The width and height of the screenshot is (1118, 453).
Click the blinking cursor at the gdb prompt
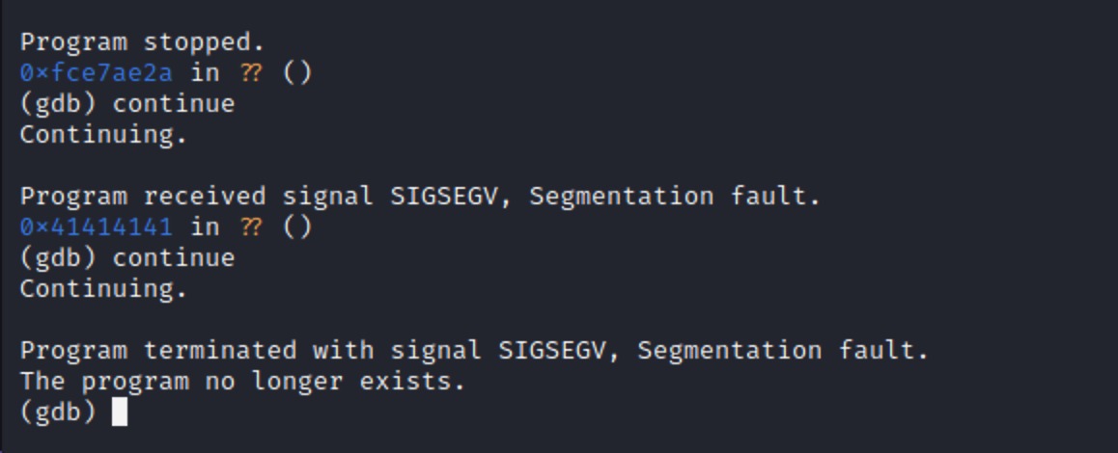pos(120,412)
